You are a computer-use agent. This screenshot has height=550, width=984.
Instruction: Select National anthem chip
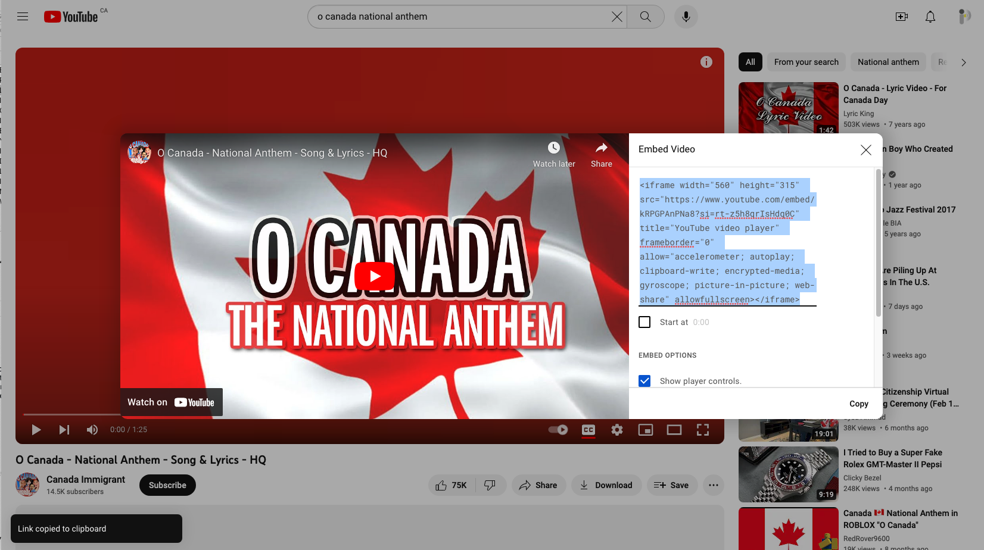point(888,62)
